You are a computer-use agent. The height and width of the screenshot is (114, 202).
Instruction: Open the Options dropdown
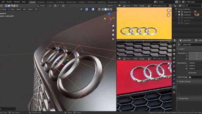111,6
